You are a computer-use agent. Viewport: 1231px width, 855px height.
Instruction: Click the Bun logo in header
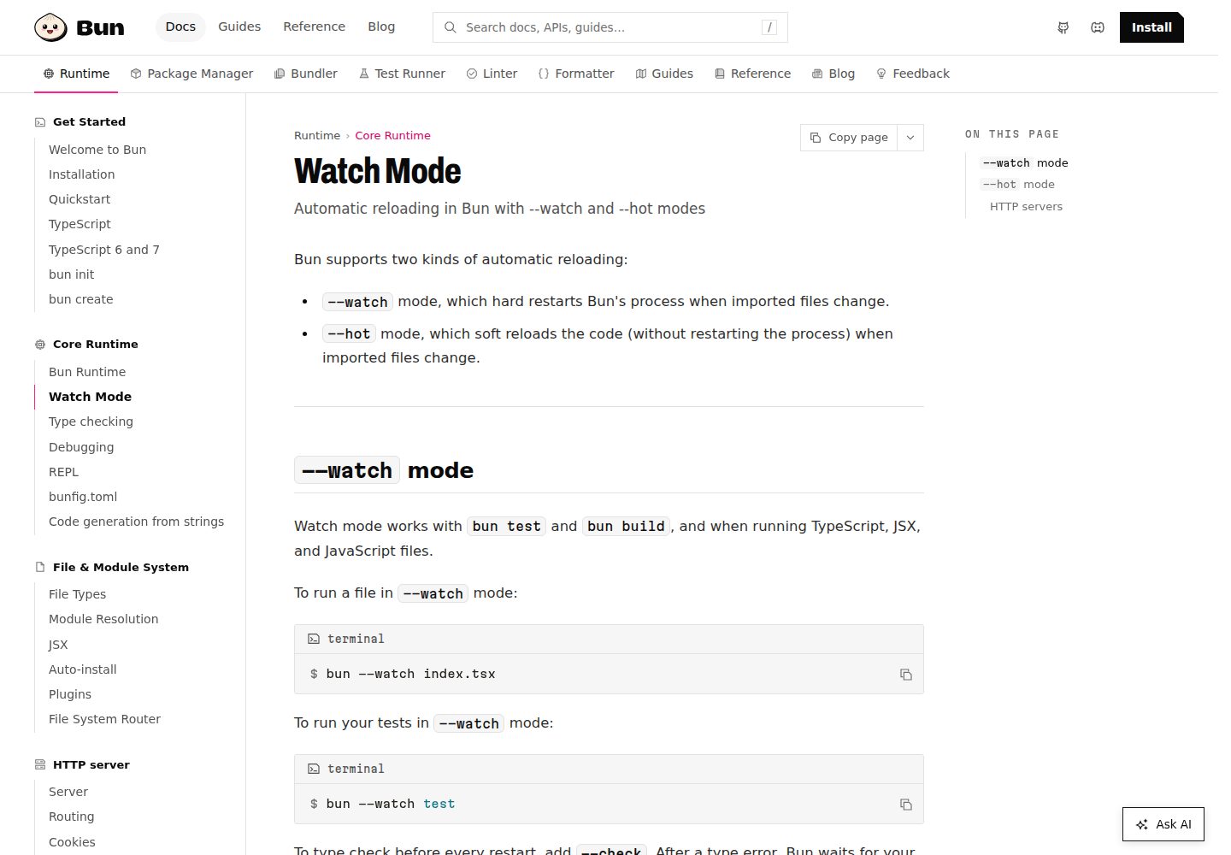click(x=80, y=27)
